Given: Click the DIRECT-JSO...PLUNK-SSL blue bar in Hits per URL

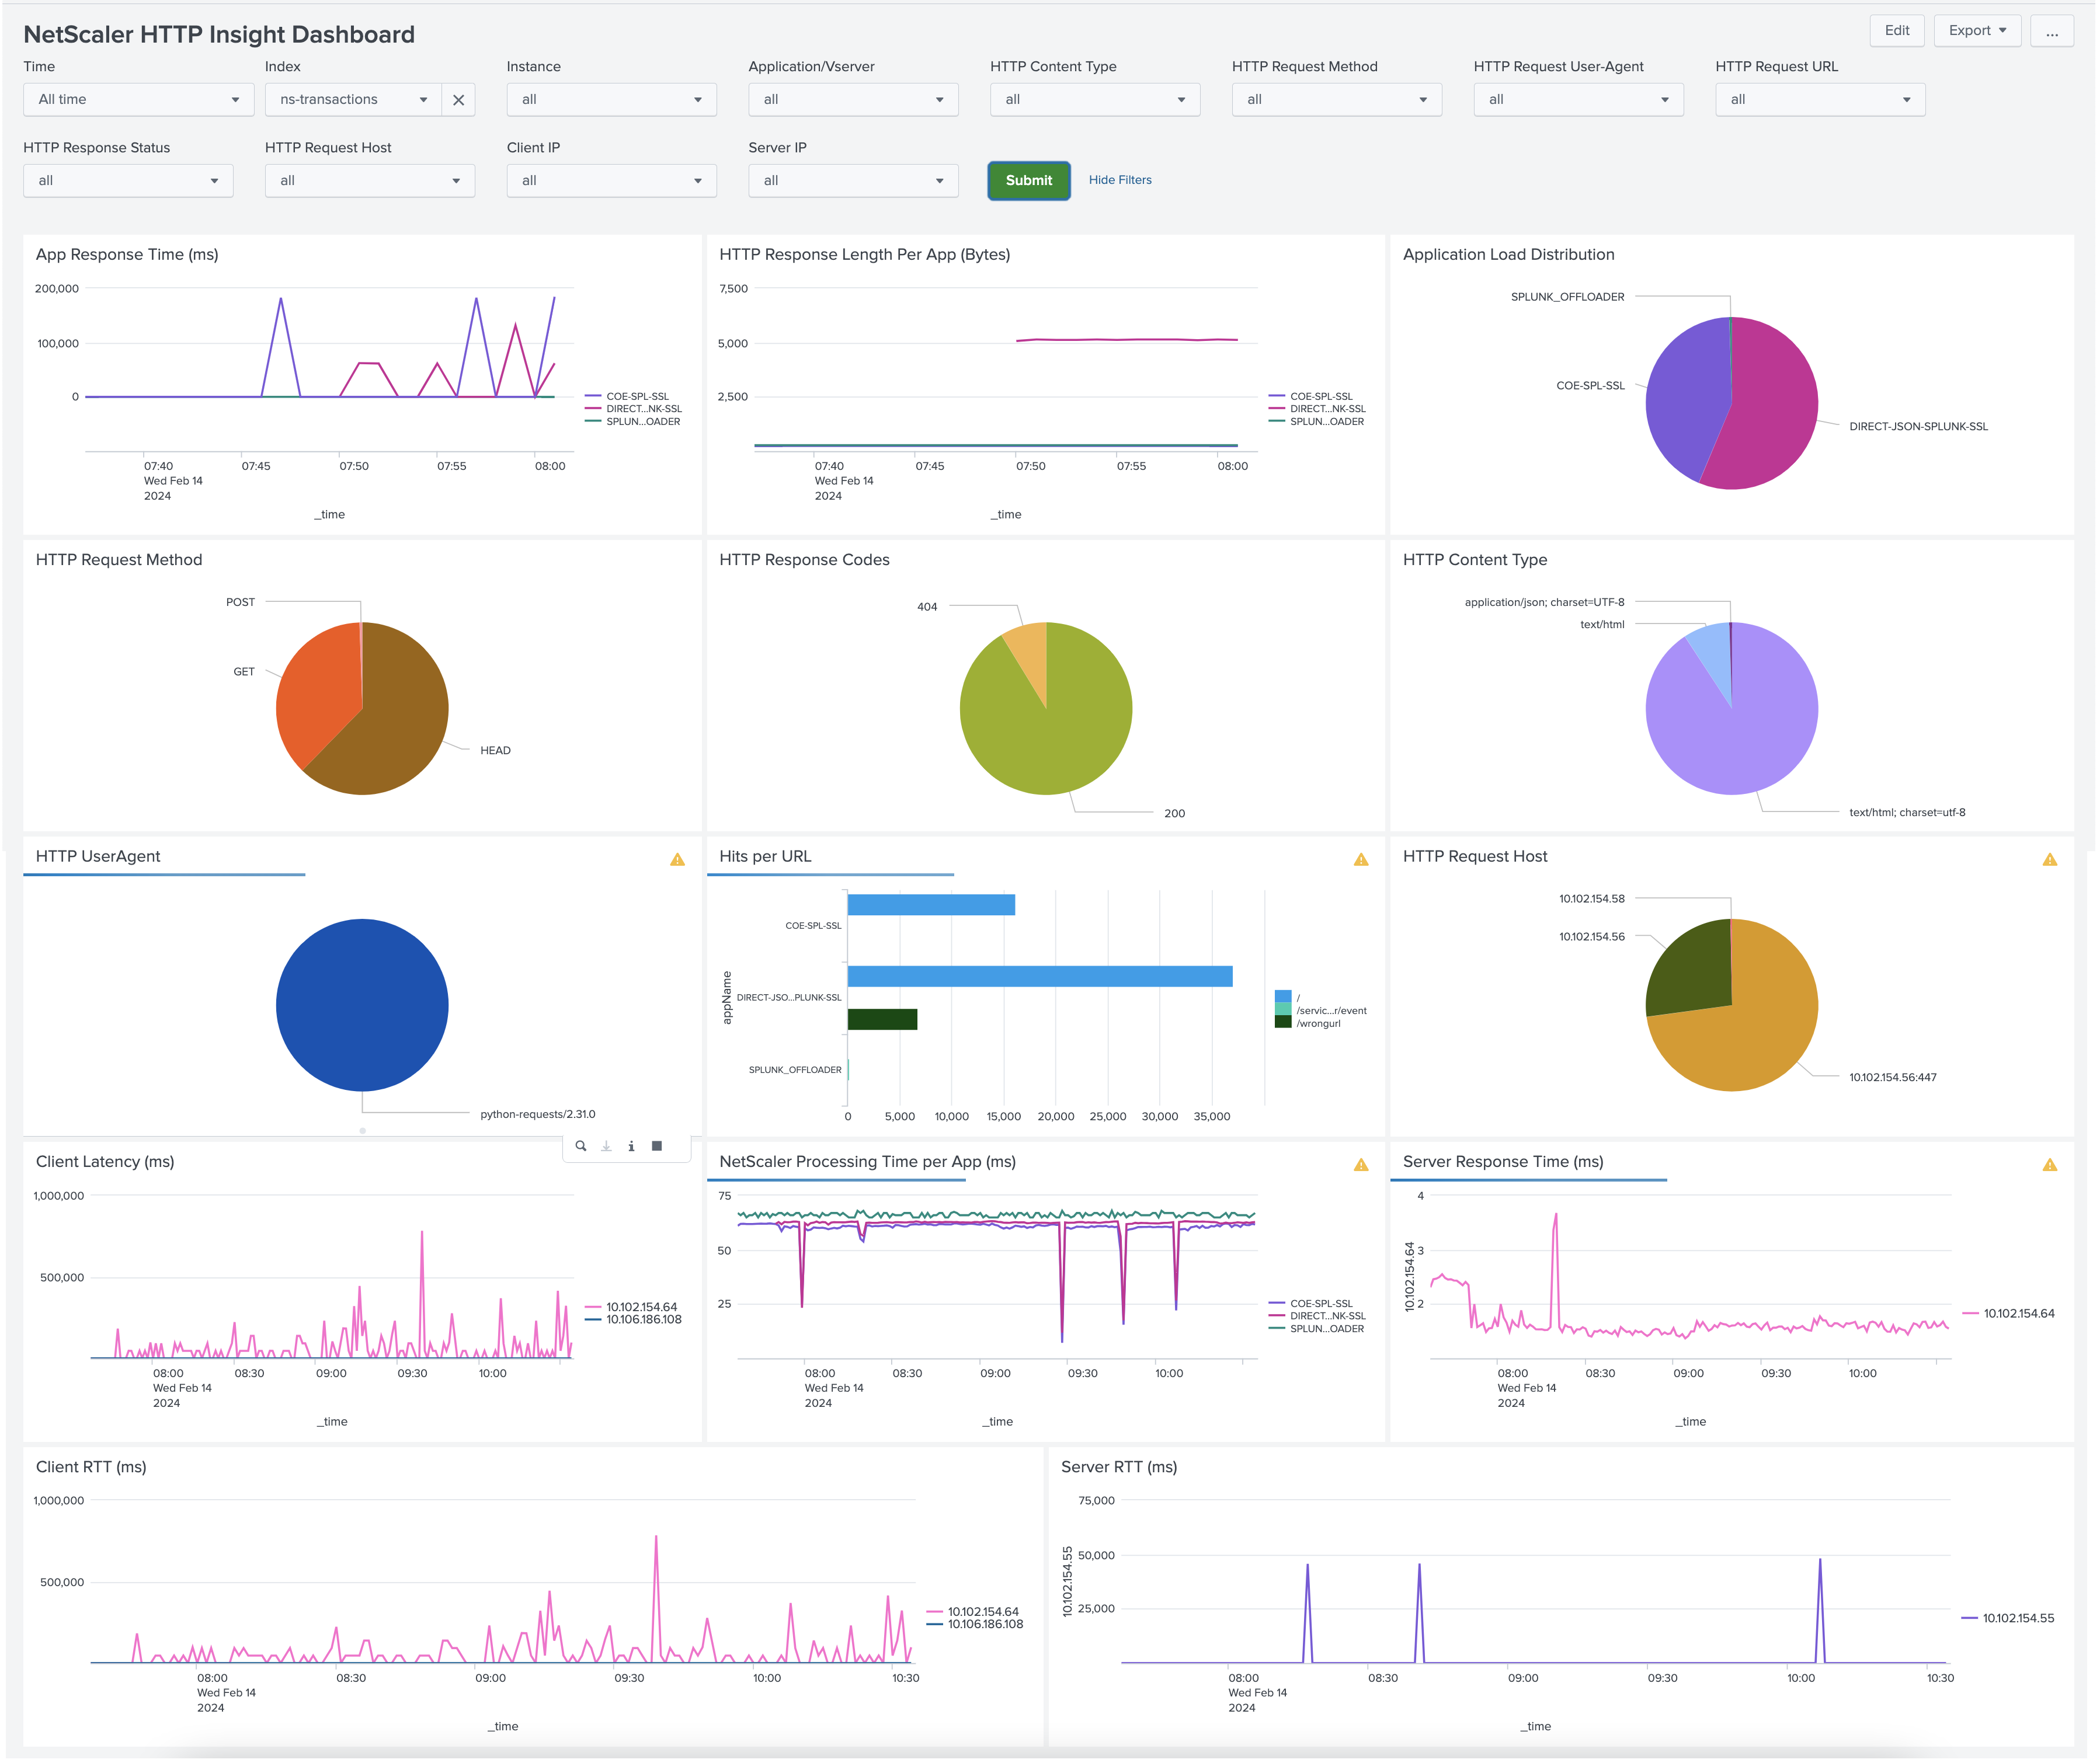Looking at the screenshot, I should tap(1040, 977).
